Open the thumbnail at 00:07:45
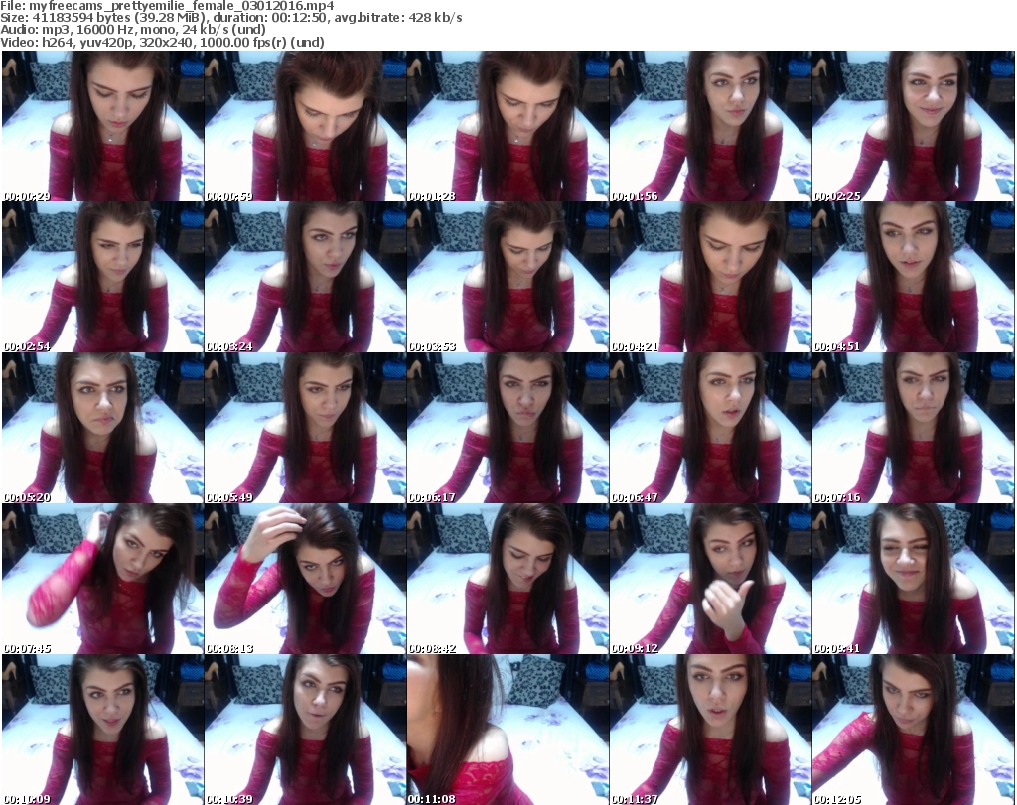Viewport: 1017px width, 805px height. click(102, 579)
